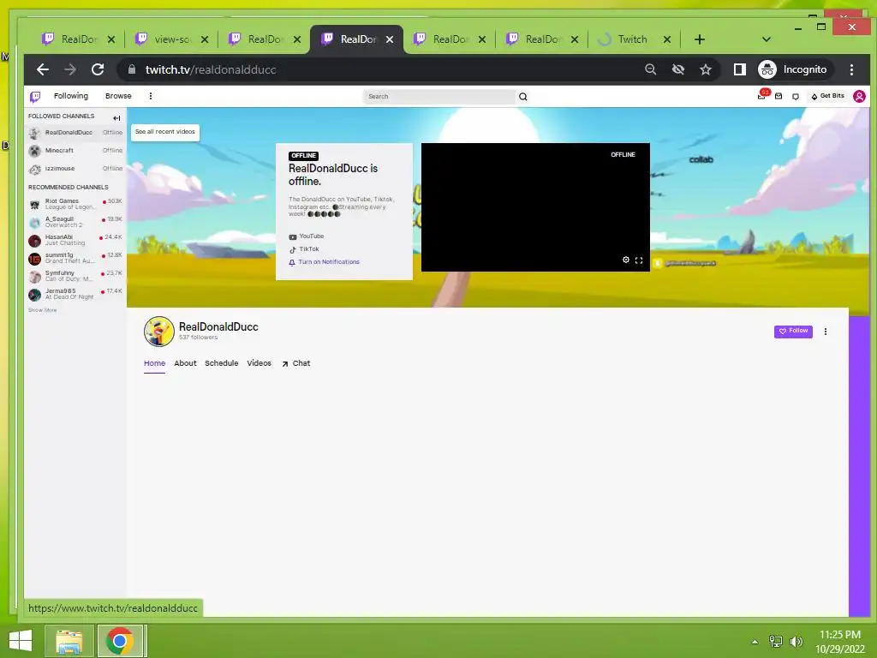Image resolution: width=877 pixels, height=658 pixels.
Task: Show hidden tray icons arrow
Action: (755, 642)
